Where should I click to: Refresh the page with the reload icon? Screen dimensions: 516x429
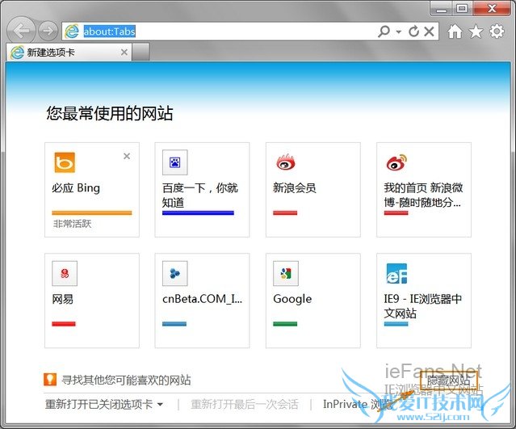click(x=413, y=32)
